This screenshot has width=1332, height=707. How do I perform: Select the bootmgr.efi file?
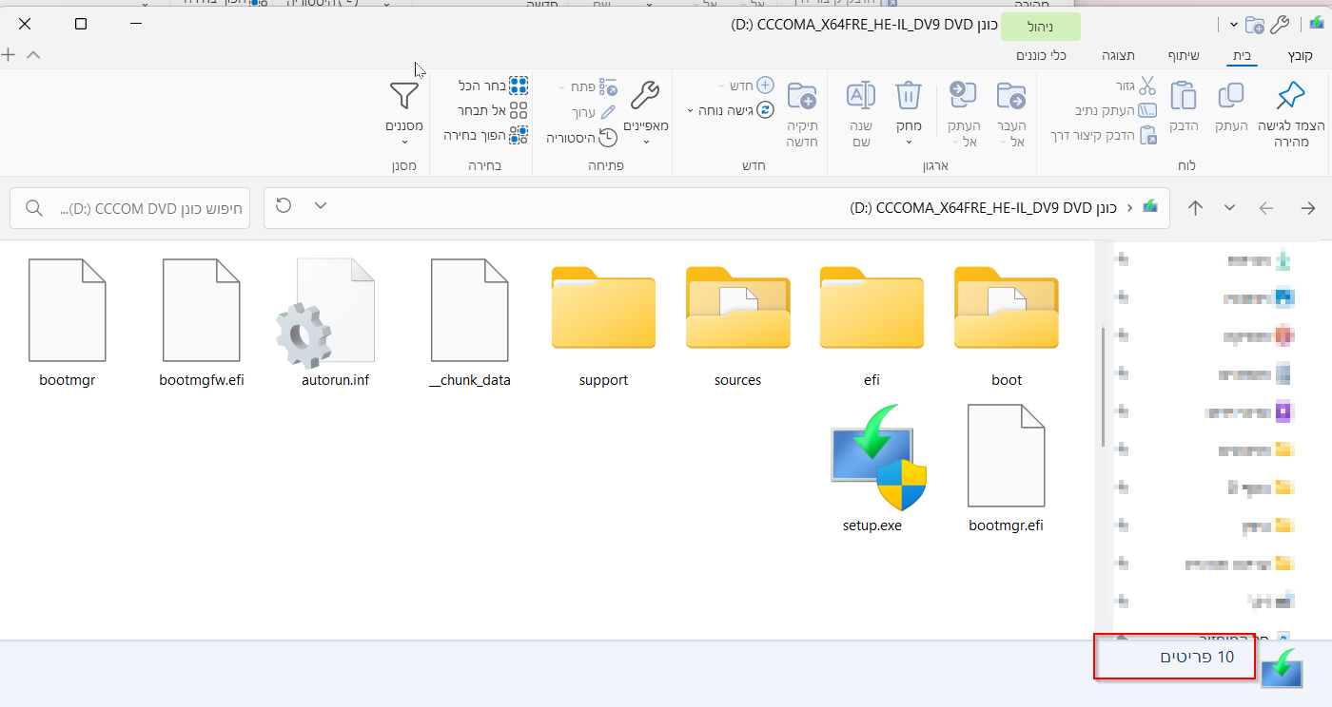pos(1007,468)
